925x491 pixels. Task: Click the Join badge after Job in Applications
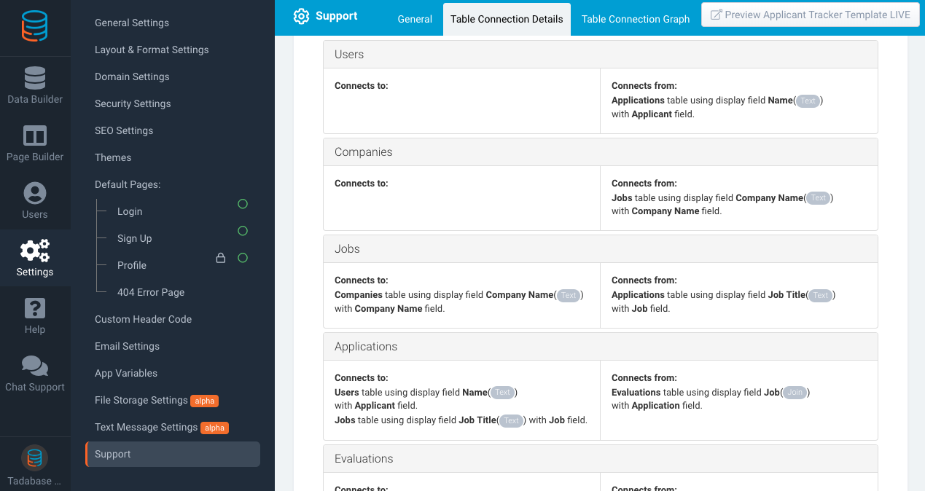795,393
